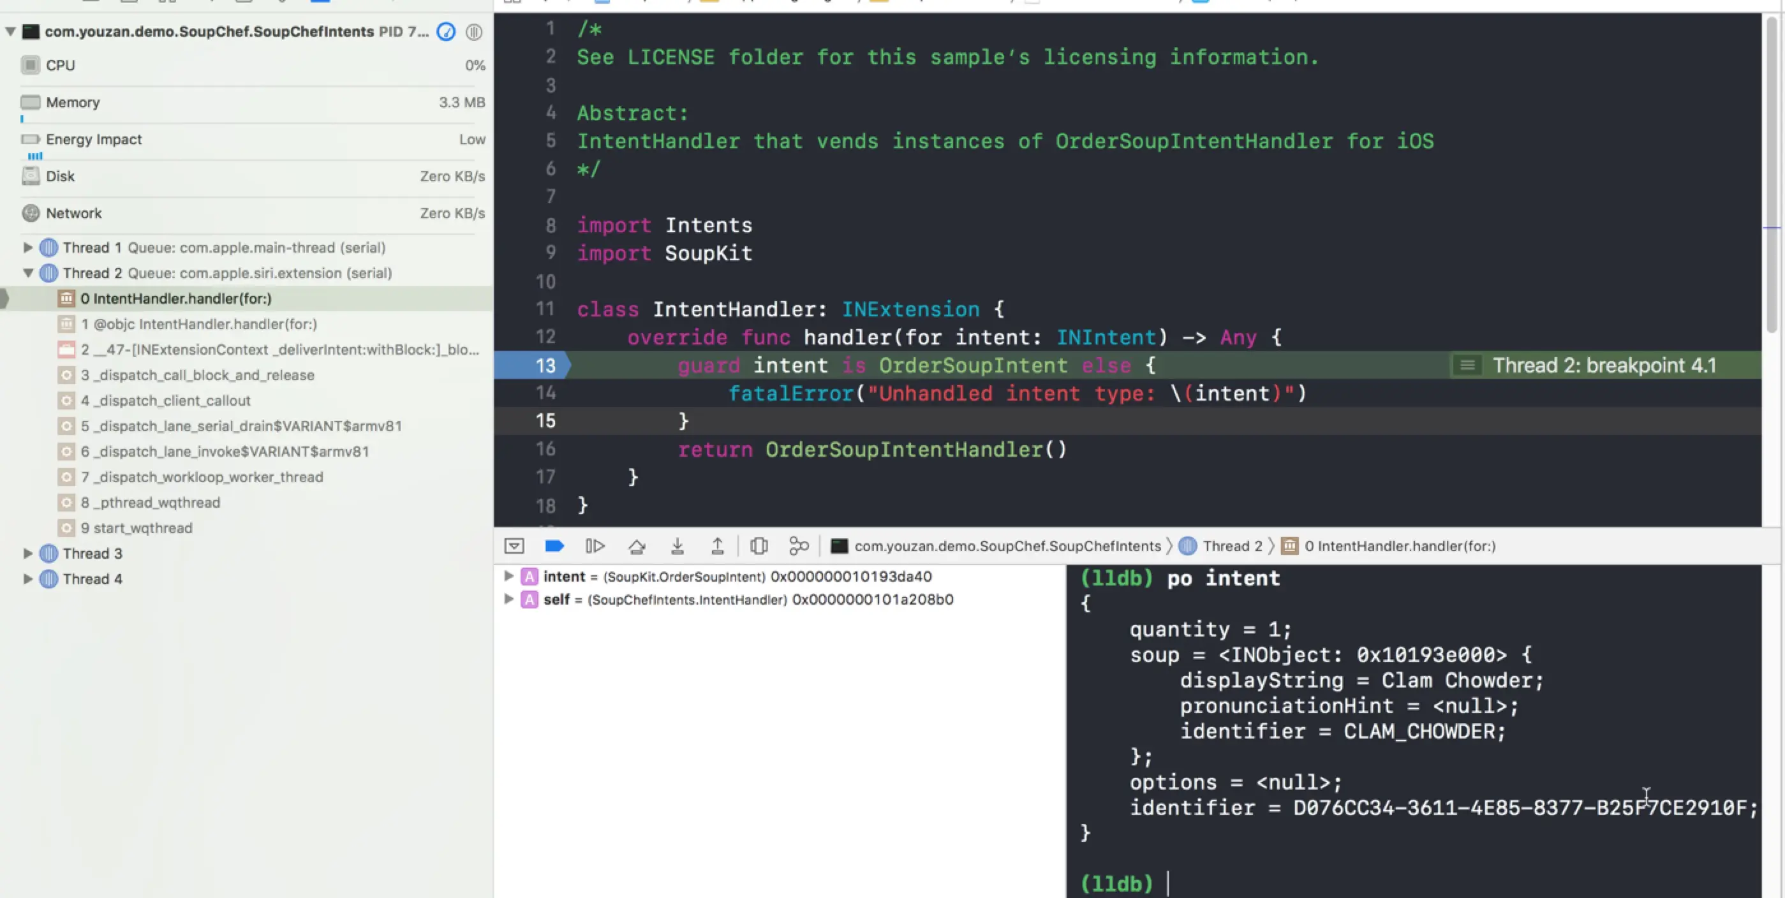Deactivate breakpoints in debug bar

tap(554, 546)
